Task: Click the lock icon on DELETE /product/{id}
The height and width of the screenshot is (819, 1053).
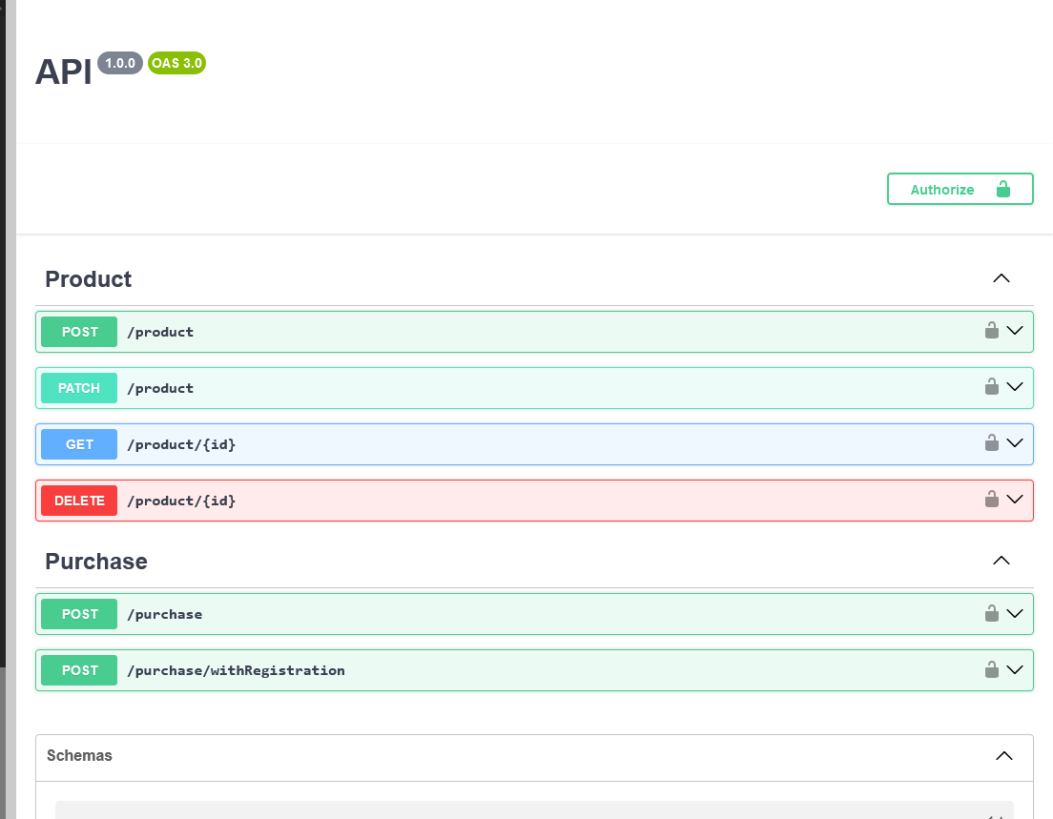Action: coord(990,500)
